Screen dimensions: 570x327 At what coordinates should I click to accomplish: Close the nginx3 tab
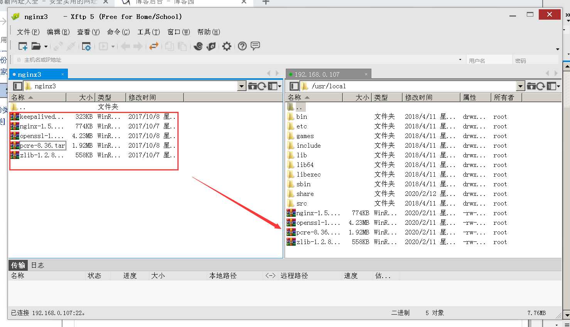click(x=62, y=74)
